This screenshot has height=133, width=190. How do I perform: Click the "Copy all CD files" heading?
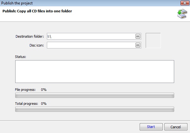point(37,11)
